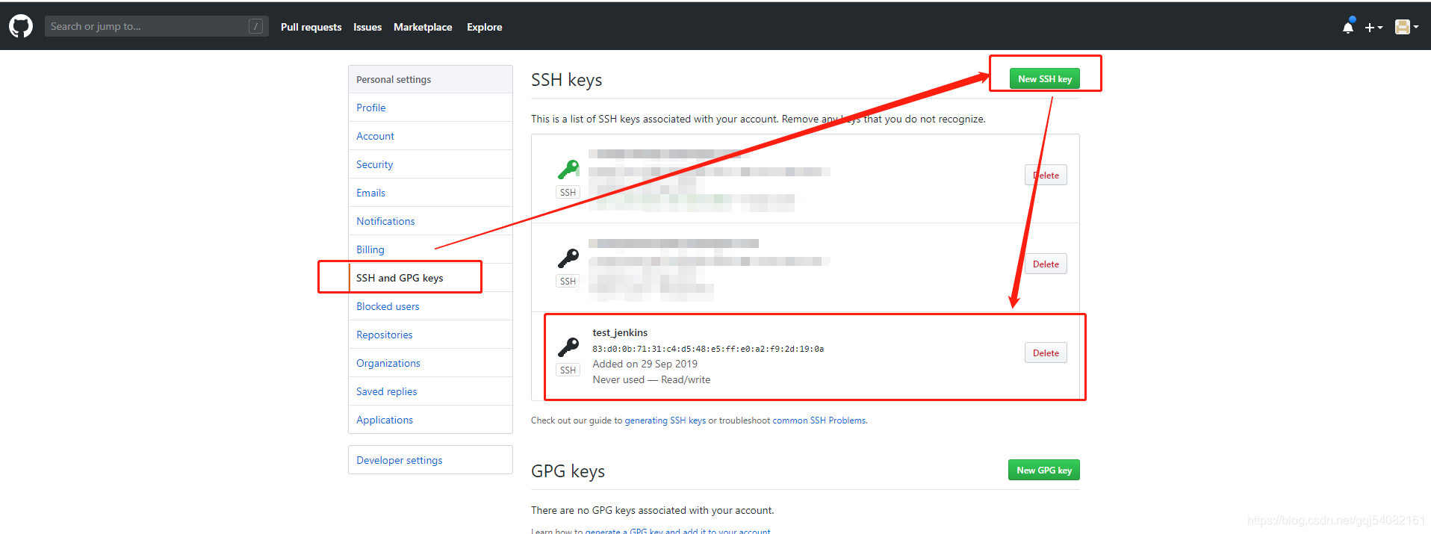Click the key icon beside test_jenkins
This screenshot has width=1431, height=534.
[568, 347]
